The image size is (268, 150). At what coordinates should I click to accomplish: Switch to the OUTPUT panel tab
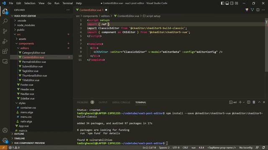(103, 102)
